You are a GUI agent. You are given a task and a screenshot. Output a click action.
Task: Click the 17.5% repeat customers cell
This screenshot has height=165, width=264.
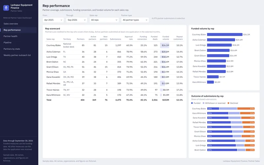pos(180,62)
